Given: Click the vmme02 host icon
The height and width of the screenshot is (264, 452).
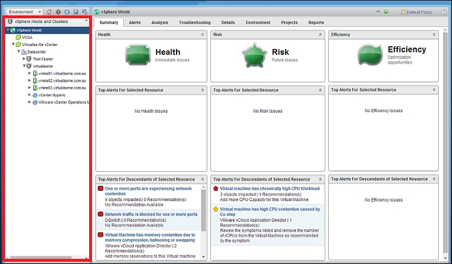Looking at the screenshot, I should click(35, 81).
